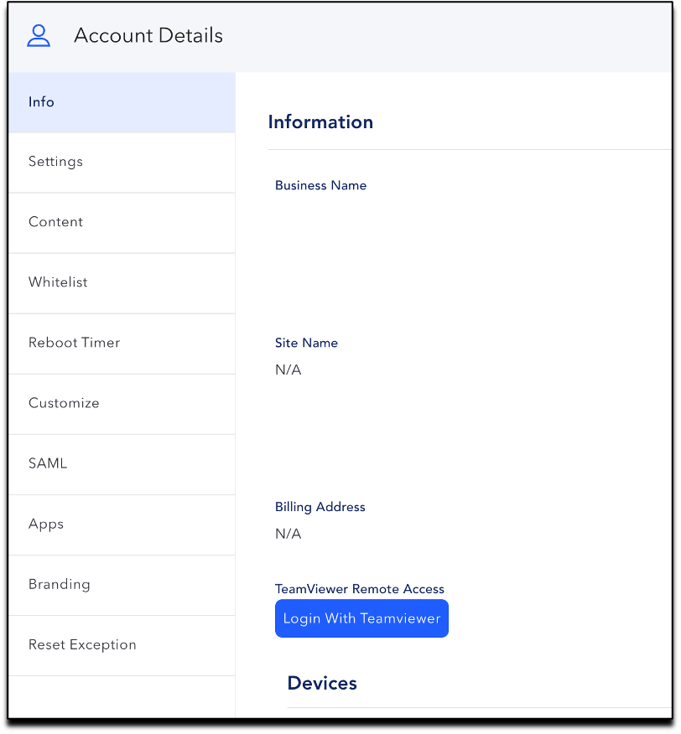Open the Branding section
Image resolution: width=681 pixels, height=734 pixels.
pos(122,585)
